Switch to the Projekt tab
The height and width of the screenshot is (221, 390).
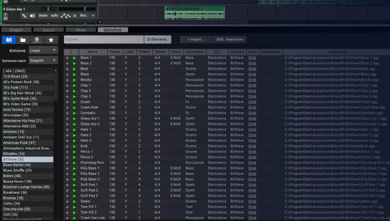pyautogui.click(x=15, y=29)
